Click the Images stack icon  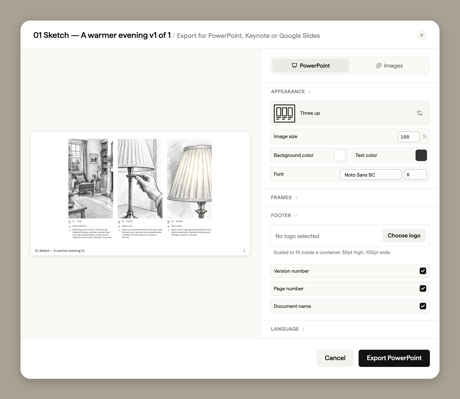click(x=379, y=66)
